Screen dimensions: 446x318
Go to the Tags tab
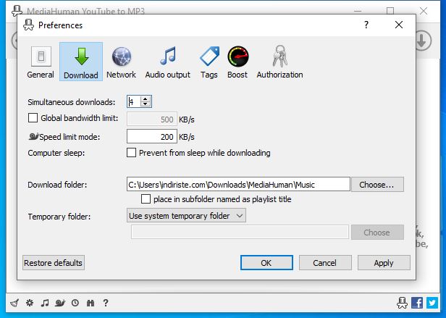[209, 62]
